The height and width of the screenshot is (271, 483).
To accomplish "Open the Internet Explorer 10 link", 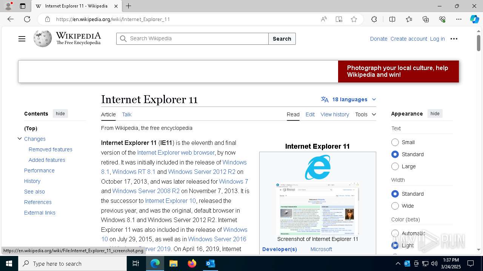I will [171, 201].
